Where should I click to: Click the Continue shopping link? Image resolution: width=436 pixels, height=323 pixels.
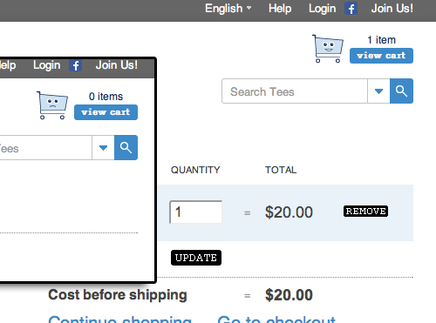coord(119,319)
